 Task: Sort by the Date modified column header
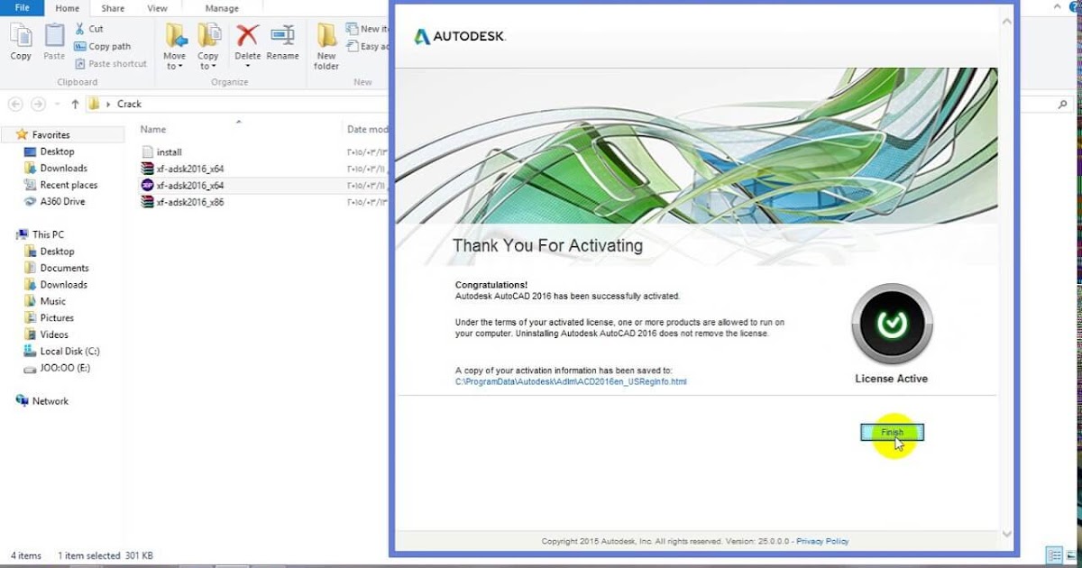[368, 129]
